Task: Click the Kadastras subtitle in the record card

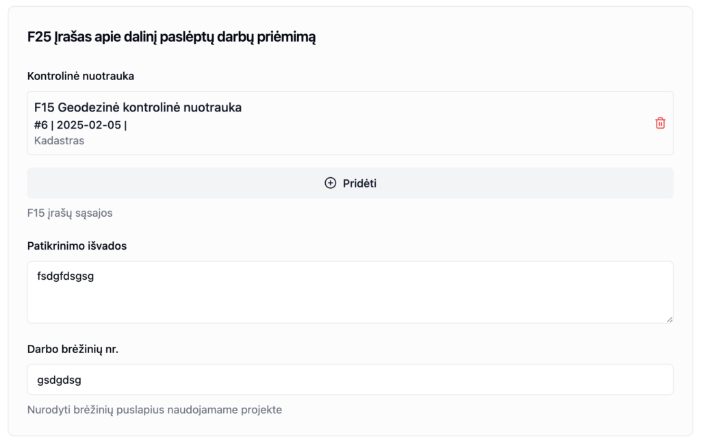Action: (x=59, y=140)
